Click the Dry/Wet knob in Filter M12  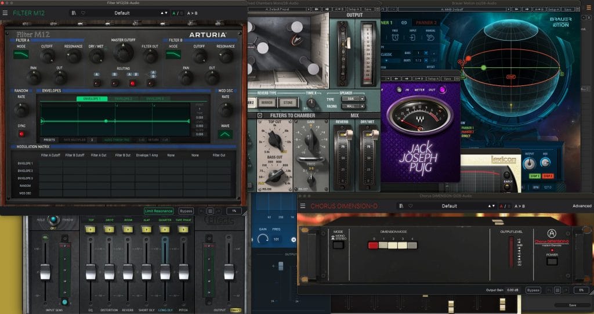pyautogui.click(x=96, y=56)
